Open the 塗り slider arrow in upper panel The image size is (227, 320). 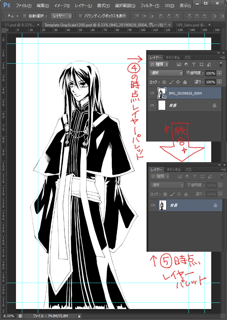pos(219,82)
